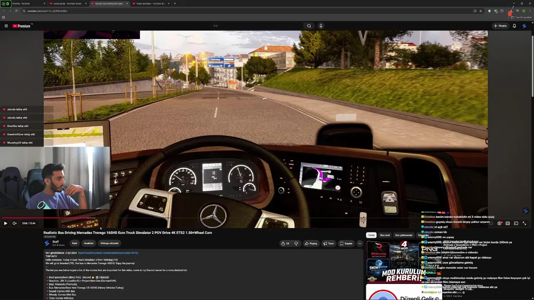The image size is (534, 300).
Task: Open the all bookmarks folder
Action: [521, 17]
